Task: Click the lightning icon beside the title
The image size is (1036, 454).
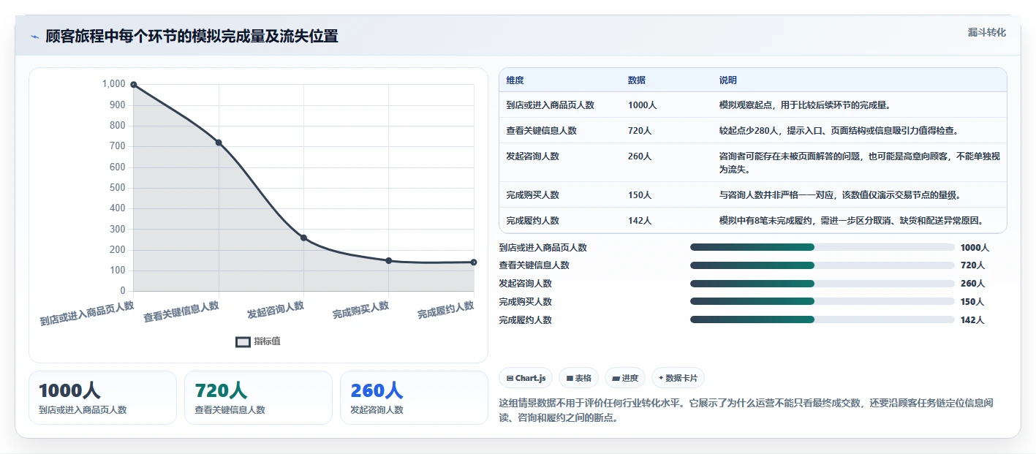Action: (34, 37)
